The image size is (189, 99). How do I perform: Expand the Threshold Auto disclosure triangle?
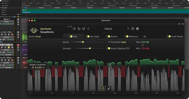(x=109, y=42)
